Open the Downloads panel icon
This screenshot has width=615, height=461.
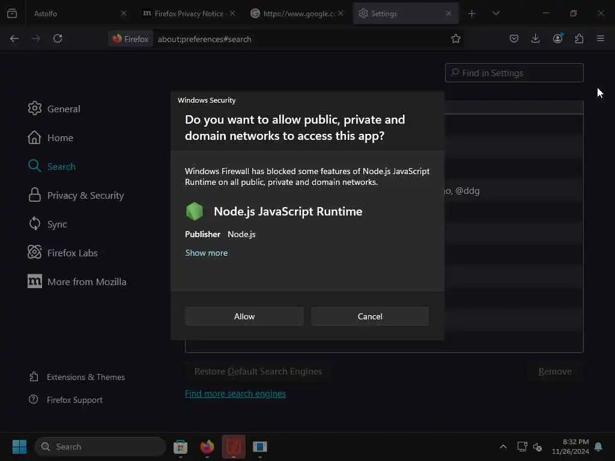pyautogui.click(x=535, y=38)
